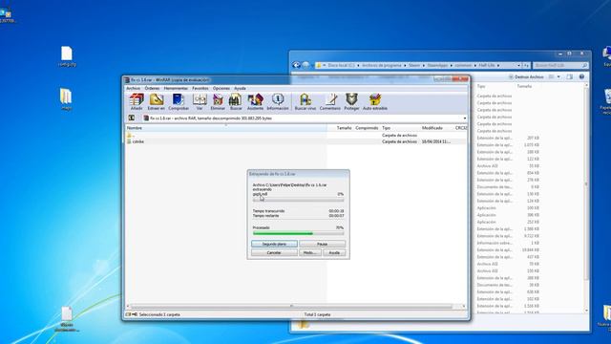The width and height of the screenshot is (611, 344).
Task: Click the Pausa button in extraction dialog
Action: coord(323,244)
